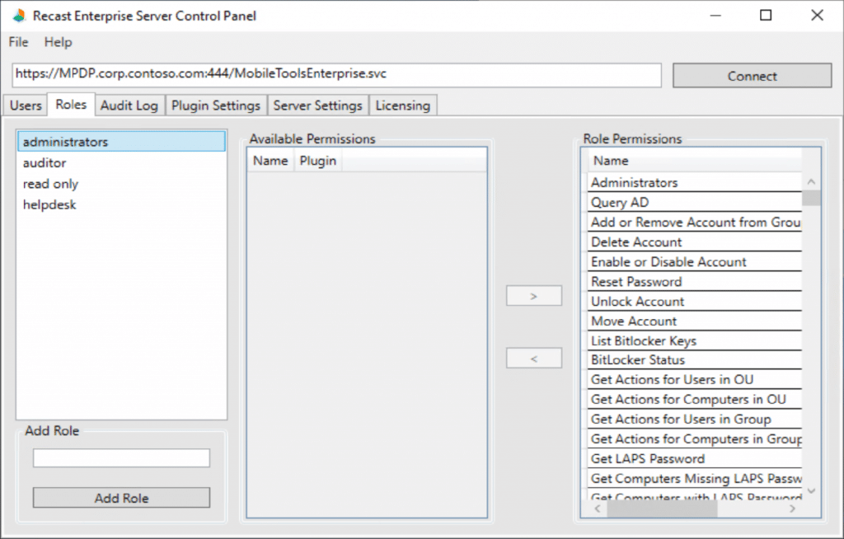
Task: Click scroll down arrow in Role Permissions
Action: pyautogui.click(x=811, y=491)
